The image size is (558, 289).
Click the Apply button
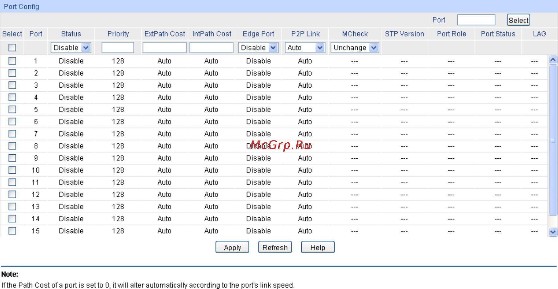click(232, 247)
